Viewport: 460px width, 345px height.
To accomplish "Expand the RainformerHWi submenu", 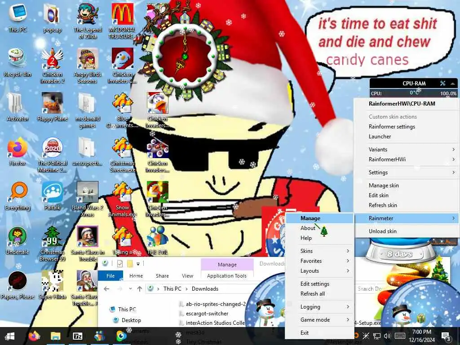I will (x=407, y=159).
